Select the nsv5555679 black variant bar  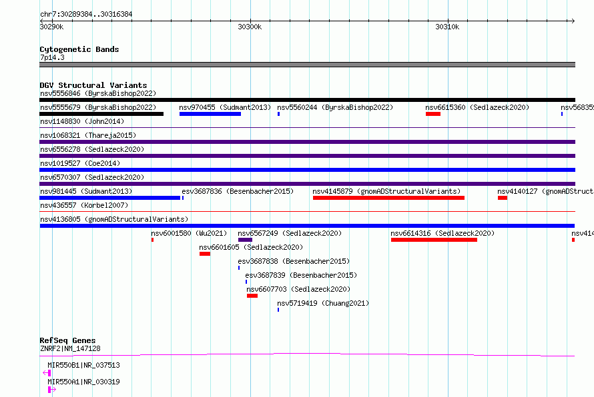tap(101, 114)
